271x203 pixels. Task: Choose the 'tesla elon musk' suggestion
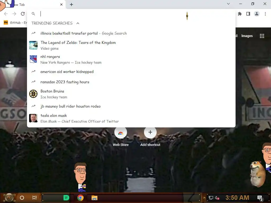131,118
